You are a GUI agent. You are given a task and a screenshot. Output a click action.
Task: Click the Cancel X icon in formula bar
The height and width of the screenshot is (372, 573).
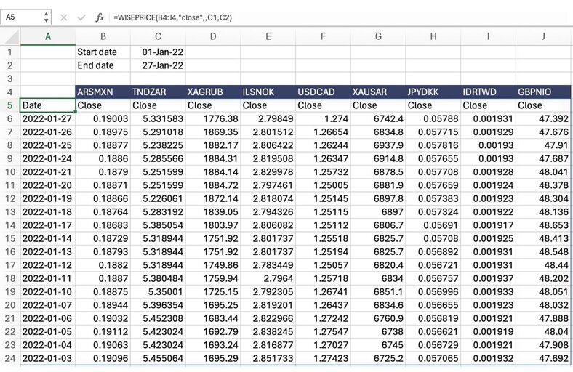(x=63, y=16)
